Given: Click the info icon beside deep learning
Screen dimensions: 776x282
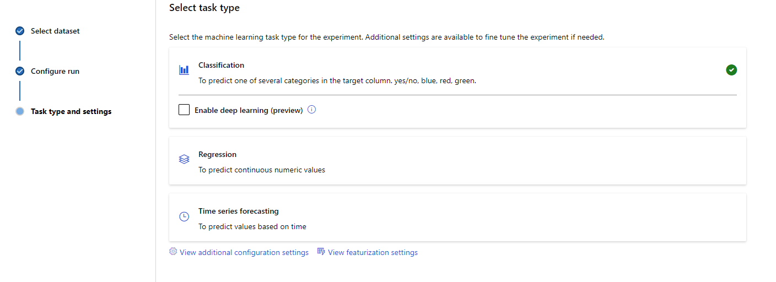Looking at the screenshot, I should pos(311,110).
